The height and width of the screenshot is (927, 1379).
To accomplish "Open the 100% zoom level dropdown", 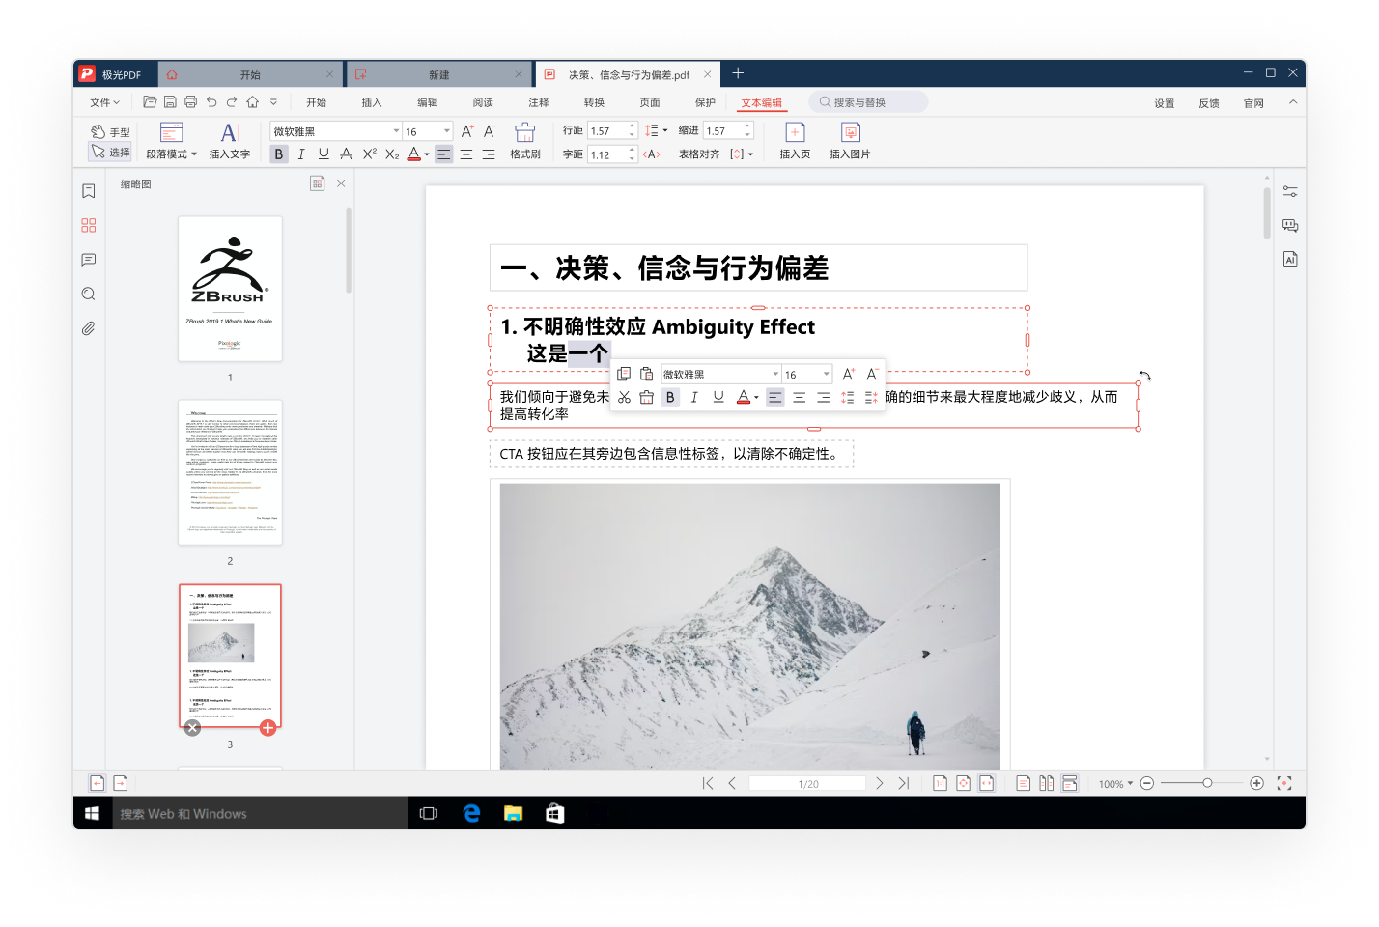I will (x=1117, y=783).
